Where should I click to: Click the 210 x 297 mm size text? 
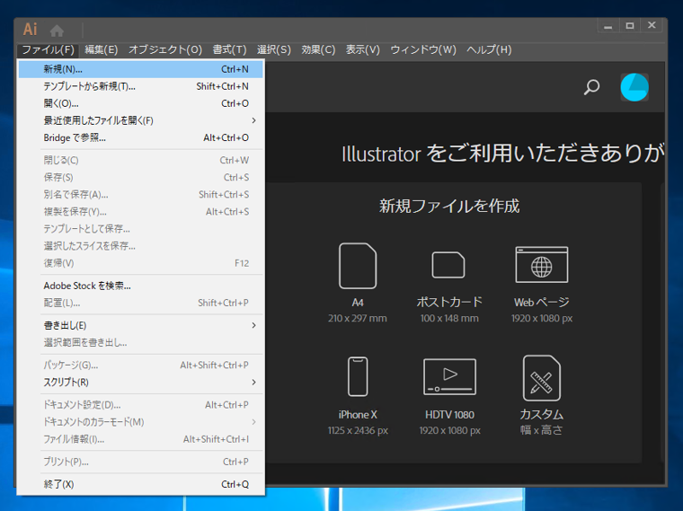pyautogui.click(x=358, y=319)
